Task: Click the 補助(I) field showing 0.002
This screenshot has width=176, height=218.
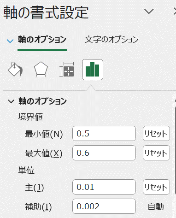Action: pos(104,206)
